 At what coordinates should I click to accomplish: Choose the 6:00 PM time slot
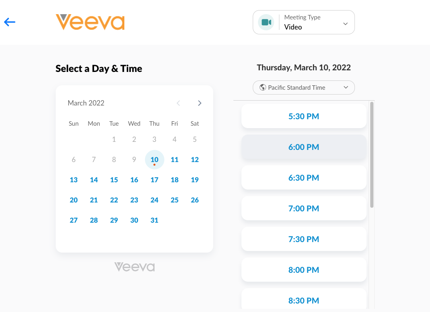click(x=304, y=147)
